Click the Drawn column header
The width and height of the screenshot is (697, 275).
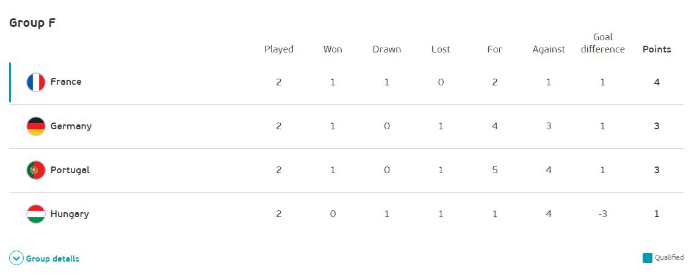387,49
